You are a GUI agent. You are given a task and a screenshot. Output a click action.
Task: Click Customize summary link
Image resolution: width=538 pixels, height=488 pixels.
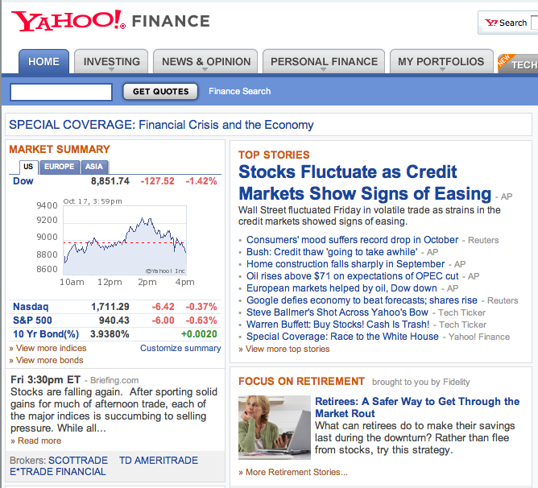(x=180, y=348)
